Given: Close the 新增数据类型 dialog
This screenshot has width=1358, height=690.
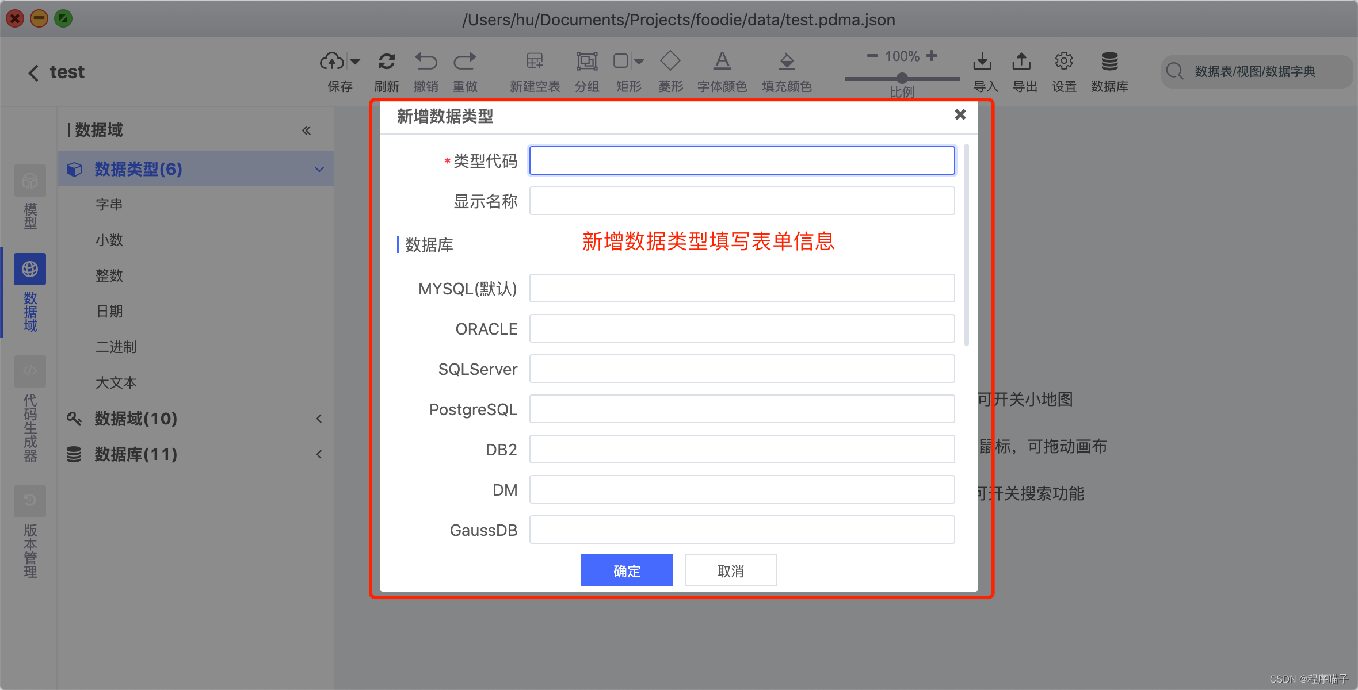Looking at the screenshot, I should pyautogui.click(x=960, y=114).
